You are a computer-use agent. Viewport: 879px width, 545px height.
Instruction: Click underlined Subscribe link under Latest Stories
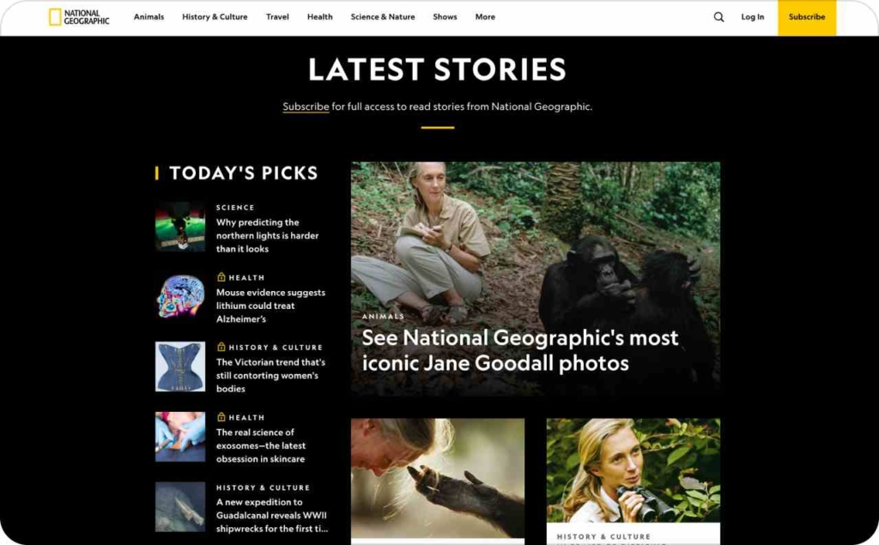tap(306, 106)
